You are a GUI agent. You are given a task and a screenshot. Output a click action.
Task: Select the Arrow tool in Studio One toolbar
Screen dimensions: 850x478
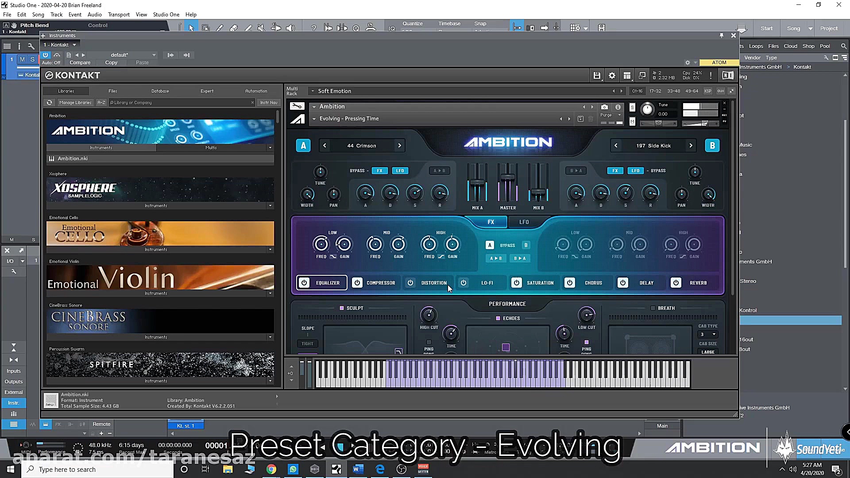[x=191, y=27]
